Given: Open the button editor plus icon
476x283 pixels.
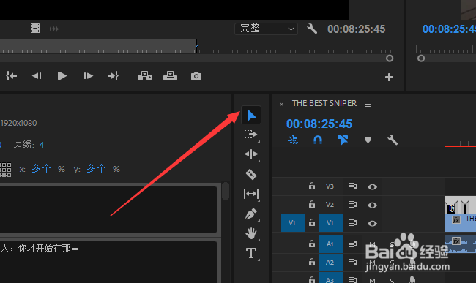Looking at the screenshot, I should point(389,77).
